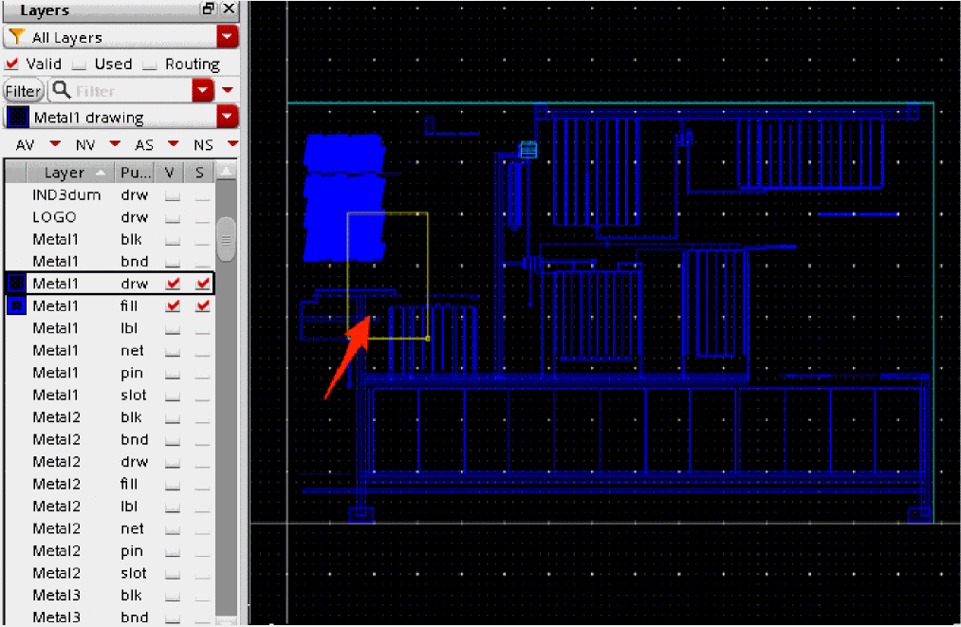
Task: Open the AS dropdown arrow
Action: coord(173,143)
